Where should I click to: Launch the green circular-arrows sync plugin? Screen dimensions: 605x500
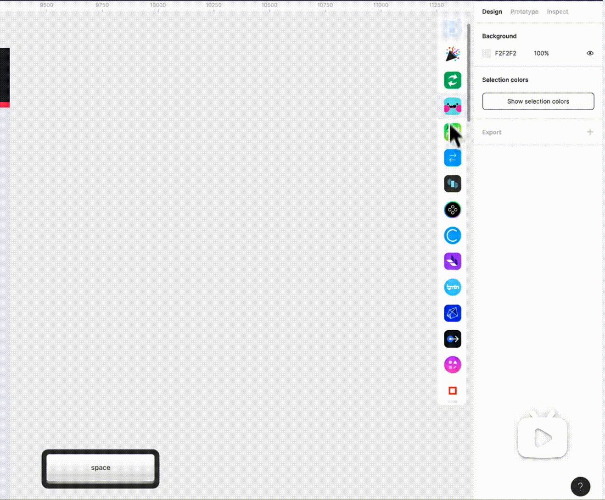coord(453,80)
